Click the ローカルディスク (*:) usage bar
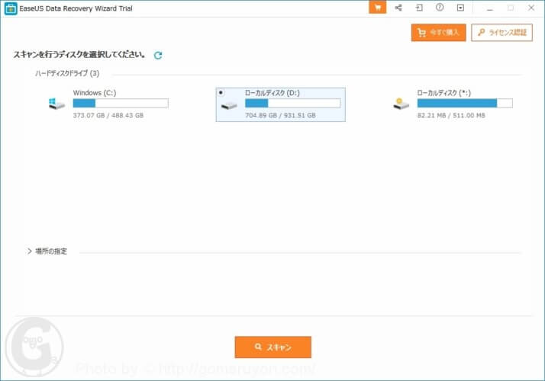Image resolution: width=545 pixels, height=381 pixels. tap(465, 103)
